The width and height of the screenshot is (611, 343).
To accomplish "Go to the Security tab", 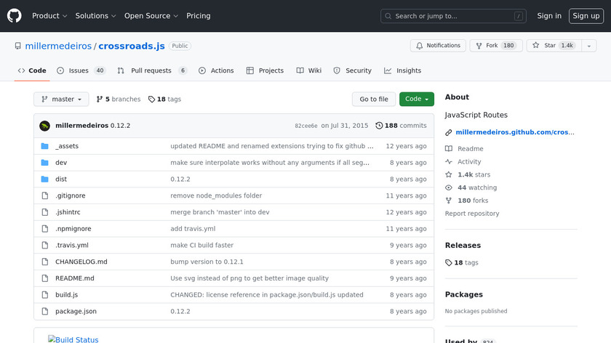I will click(353, 70).
